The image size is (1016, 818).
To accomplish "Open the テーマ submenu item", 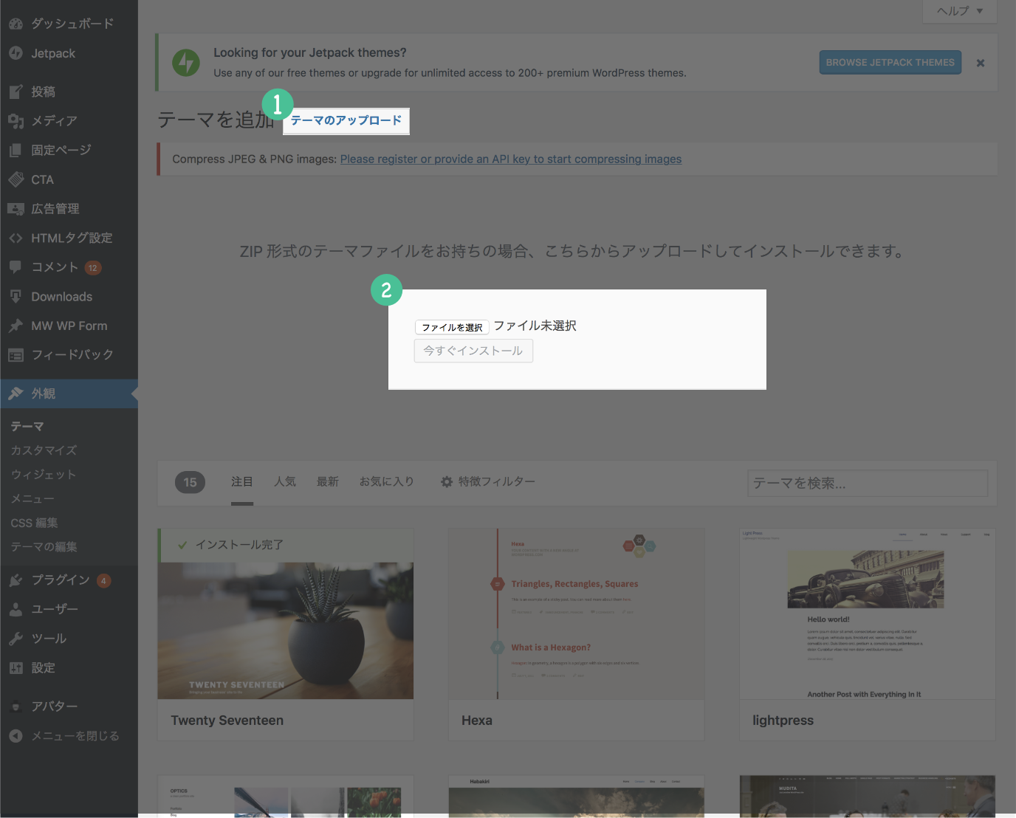I will click(x=27, y=426).
